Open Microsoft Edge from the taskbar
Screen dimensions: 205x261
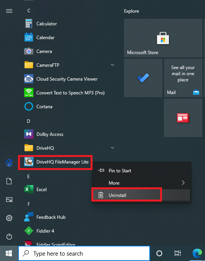(x=197, y=253)
